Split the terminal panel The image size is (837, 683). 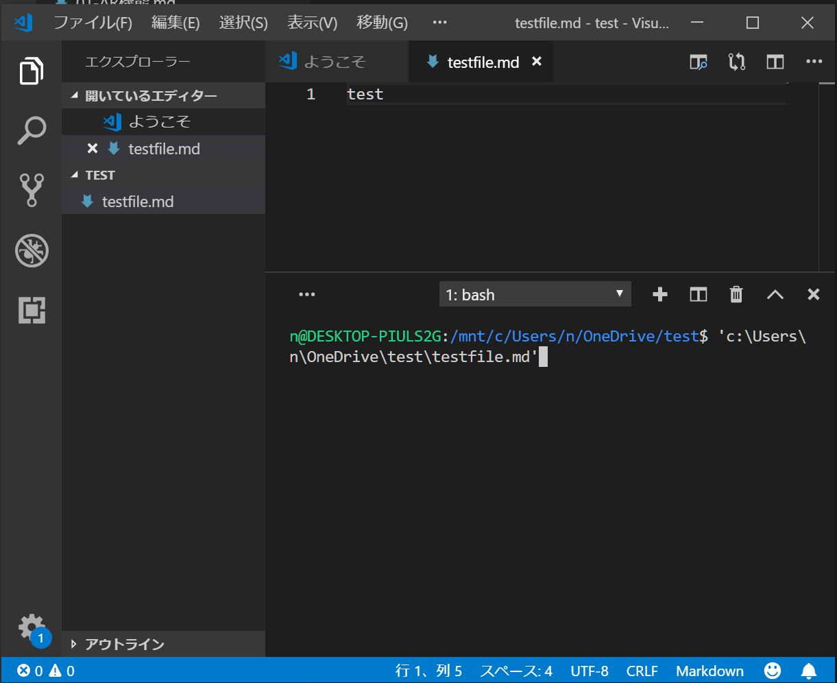[x=698, y=295]
